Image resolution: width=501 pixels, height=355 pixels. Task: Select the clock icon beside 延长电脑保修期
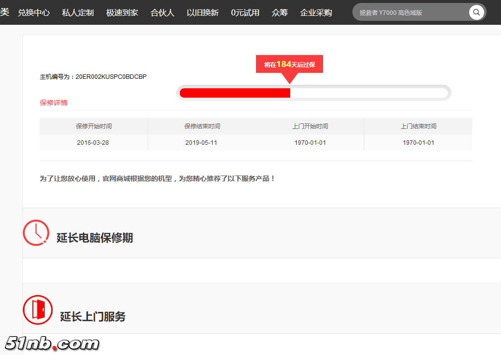pyautogui.click(x=35, y=233)
